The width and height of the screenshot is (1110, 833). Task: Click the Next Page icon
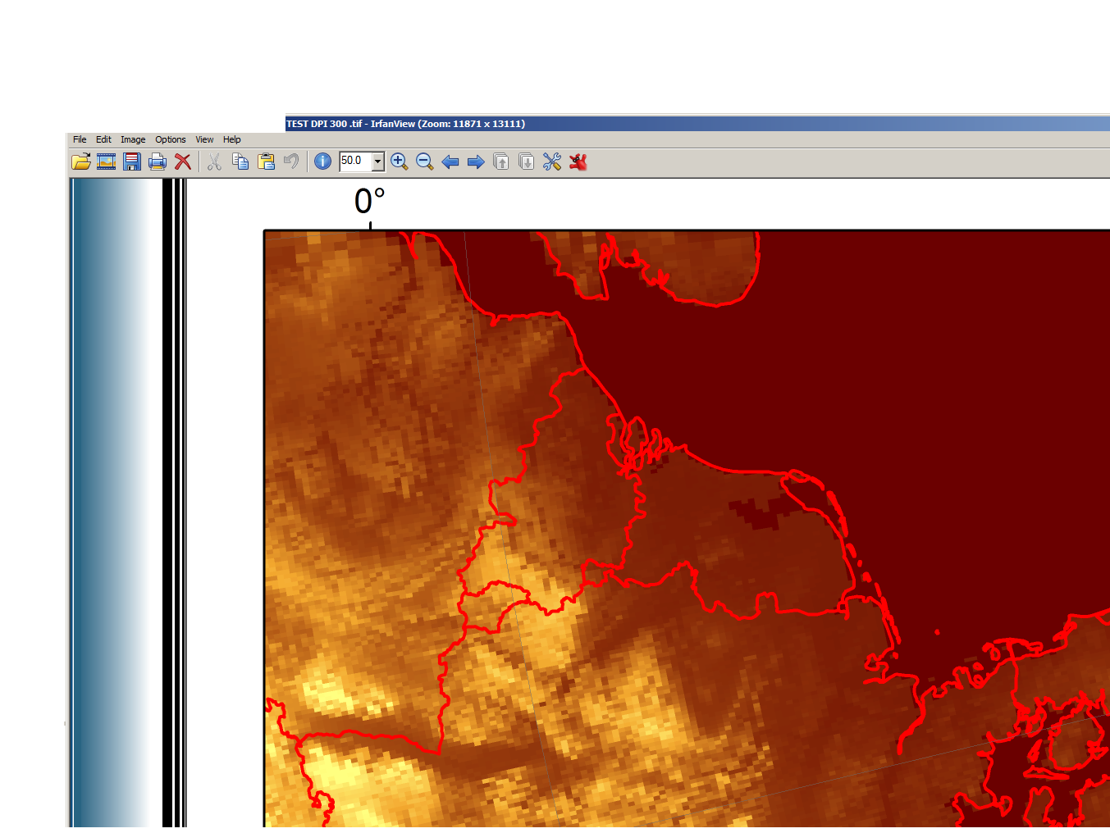click(x=527, y=162)
